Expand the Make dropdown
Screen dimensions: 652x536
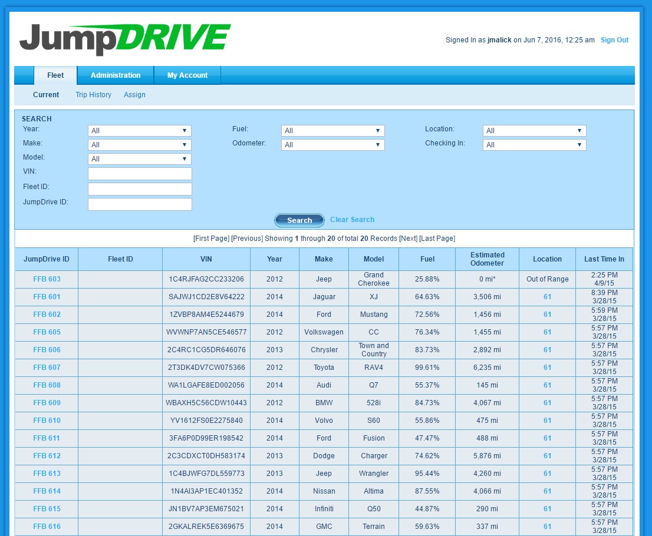tap(140, 145)
